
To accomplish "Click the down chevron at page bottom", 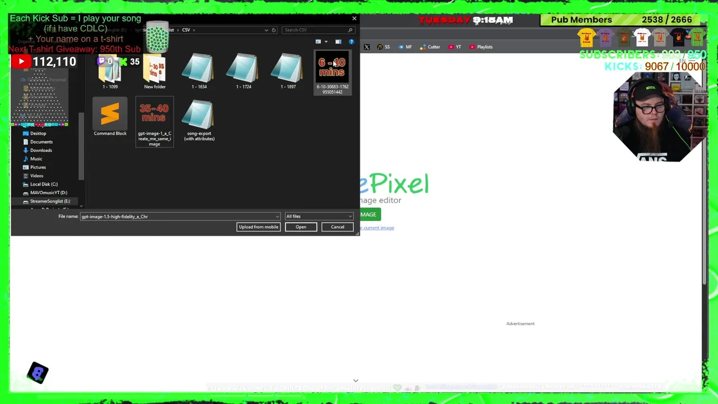I will 356,381.
